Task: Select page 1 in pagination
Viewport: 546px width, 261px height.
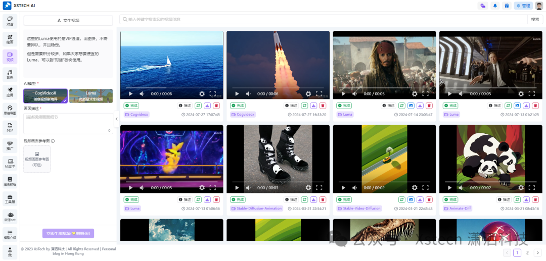Action: 518,253
